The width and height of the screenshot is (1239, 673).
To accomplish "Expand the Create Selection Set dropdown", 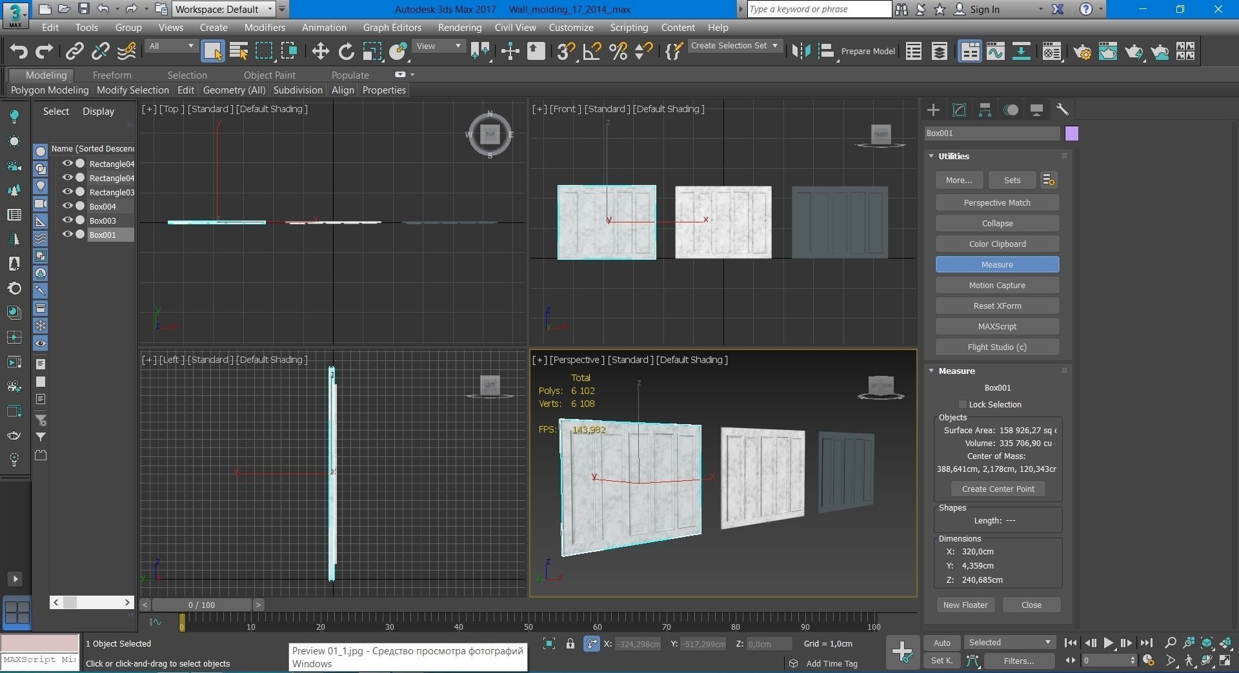I will 734,46.
